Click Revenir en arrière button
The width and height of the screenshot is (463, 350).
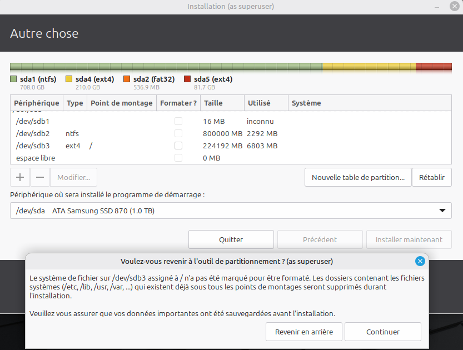(304, 332)
